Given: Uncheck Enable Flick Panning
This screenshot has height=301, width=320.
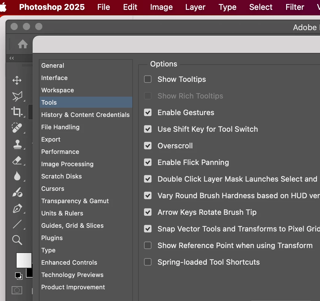Looking at the screenshot, I should click(x=148, y=162).
